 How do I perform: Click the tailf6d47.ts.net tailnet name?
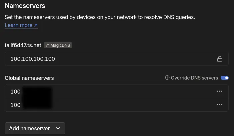[23, 45]
